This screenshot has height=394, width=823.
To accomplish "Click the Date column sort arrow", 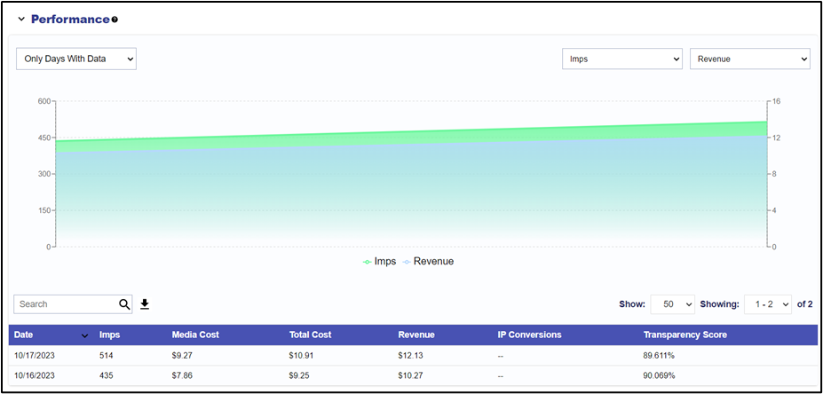I will [x=85, y=335].
